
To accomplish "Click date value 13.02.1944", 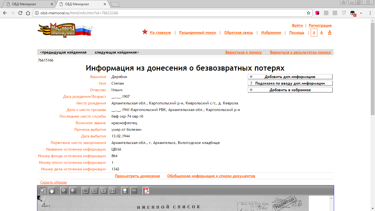I will (121, 136).
